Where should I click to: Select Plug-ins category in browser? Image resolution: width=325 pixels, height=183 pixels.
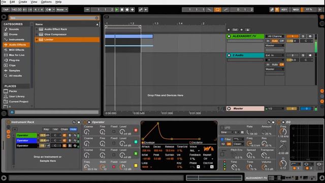14,60
